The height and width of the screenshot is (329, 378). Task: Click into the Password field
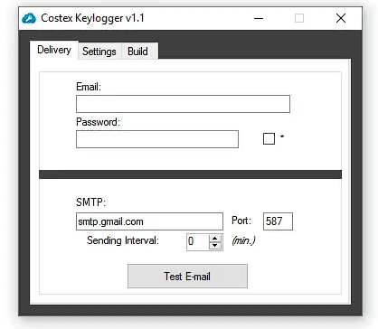point(157,139)
